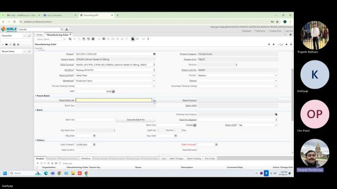337x189 pixels.
Task: Click the help icon below Log Out
Action: coord(291,35)
